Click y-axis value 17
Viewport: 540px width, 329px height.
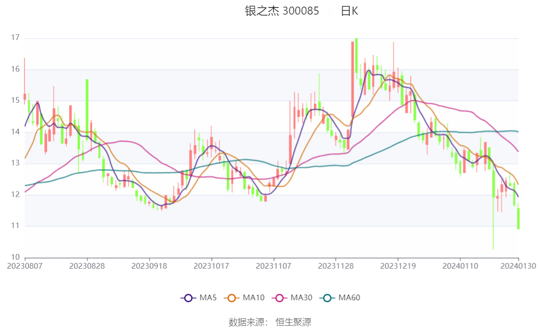(15, 38)
